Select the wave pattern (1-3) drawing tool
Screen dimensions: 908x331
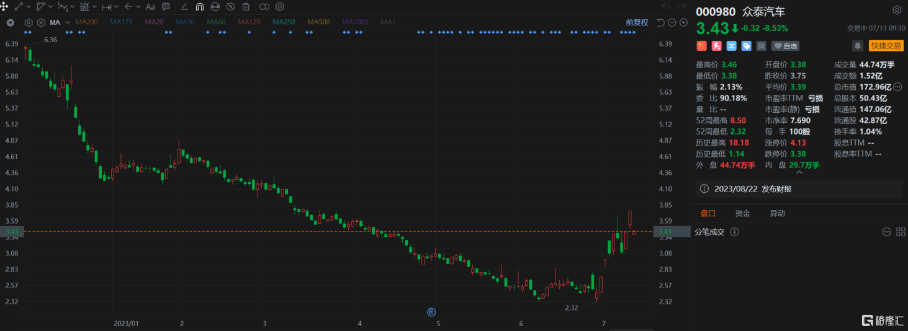pyautogui.click(x=63, y=7)
